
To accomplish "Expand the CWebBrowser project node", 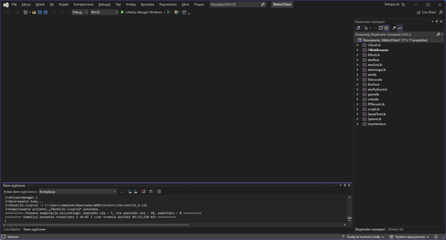I will (x=358, y=50).
